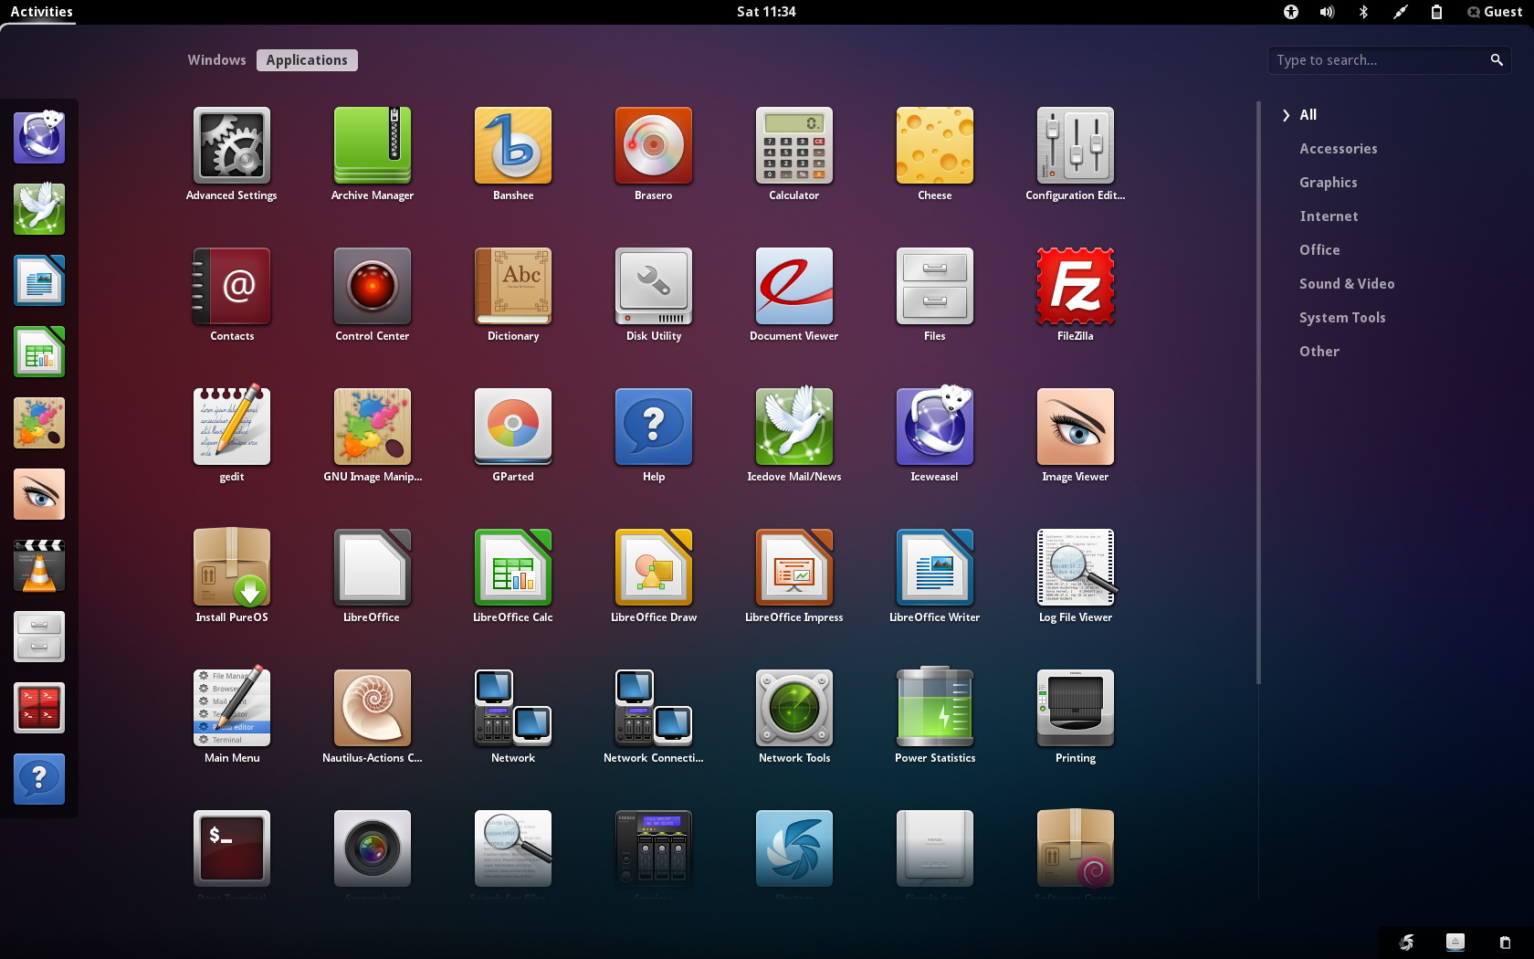Open Power Statistics
The height and width of the screenshot is (959, 1534).
(934, 709)
